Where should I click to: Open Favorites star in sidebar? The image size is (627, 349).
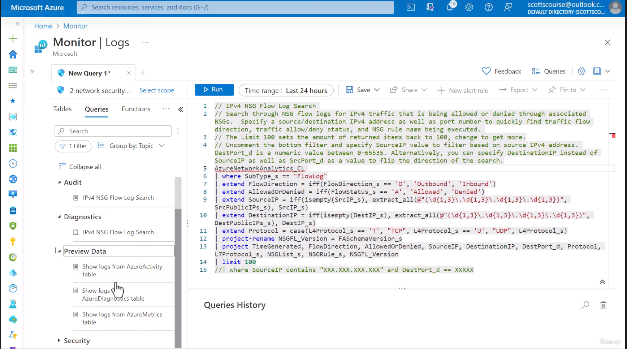pos(13,101)
